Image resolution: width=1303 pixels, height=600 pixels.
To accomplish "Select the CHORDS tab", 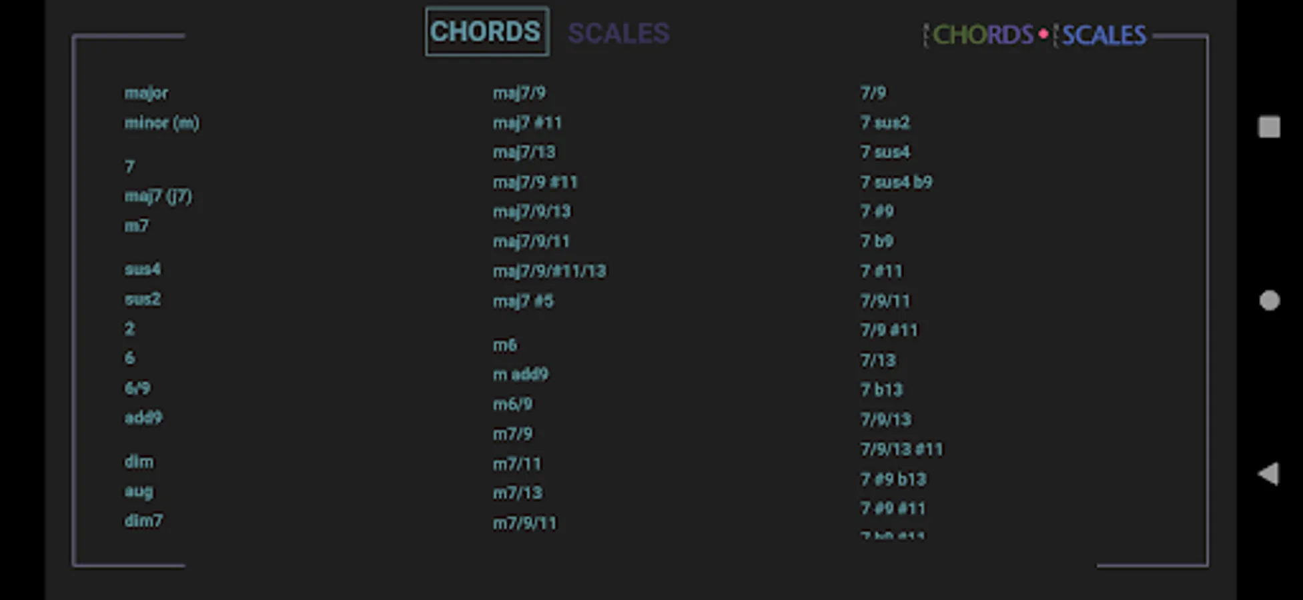I will click(x=486, y=31).
